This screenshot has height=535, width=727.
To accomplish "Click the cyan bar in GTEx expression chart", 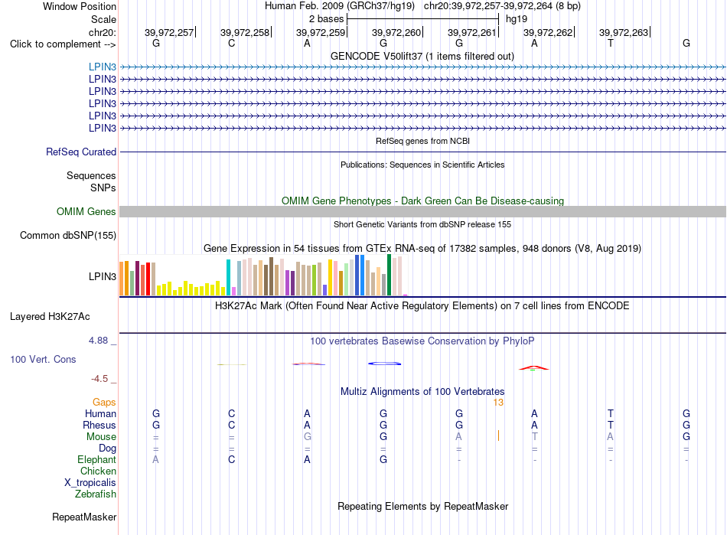I will point(228,277).
